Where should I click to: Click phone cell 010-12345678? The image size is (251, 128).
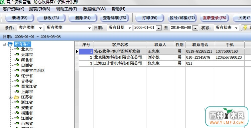click(x=200, y=57)
